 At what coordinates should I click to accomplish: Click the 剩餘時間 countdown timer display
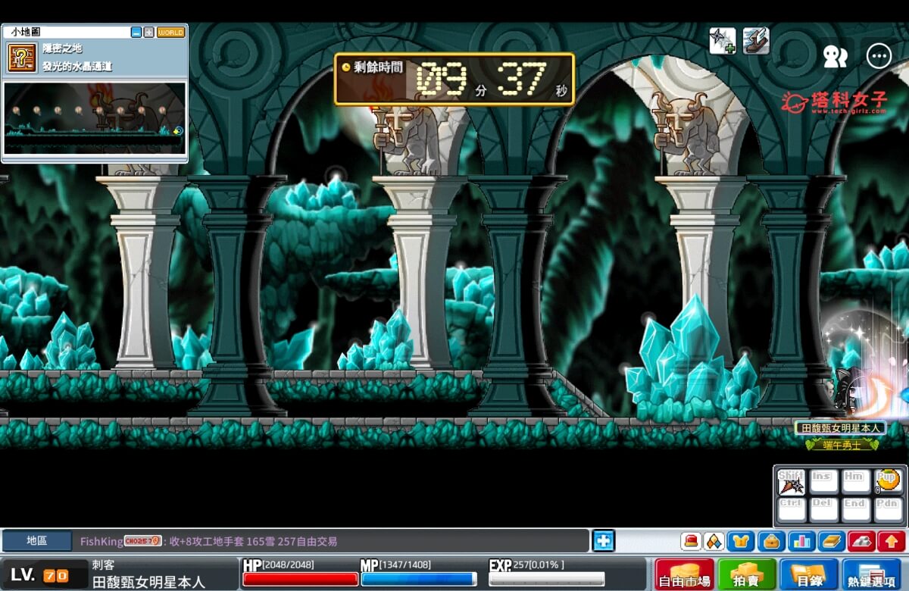click(454, 79)
